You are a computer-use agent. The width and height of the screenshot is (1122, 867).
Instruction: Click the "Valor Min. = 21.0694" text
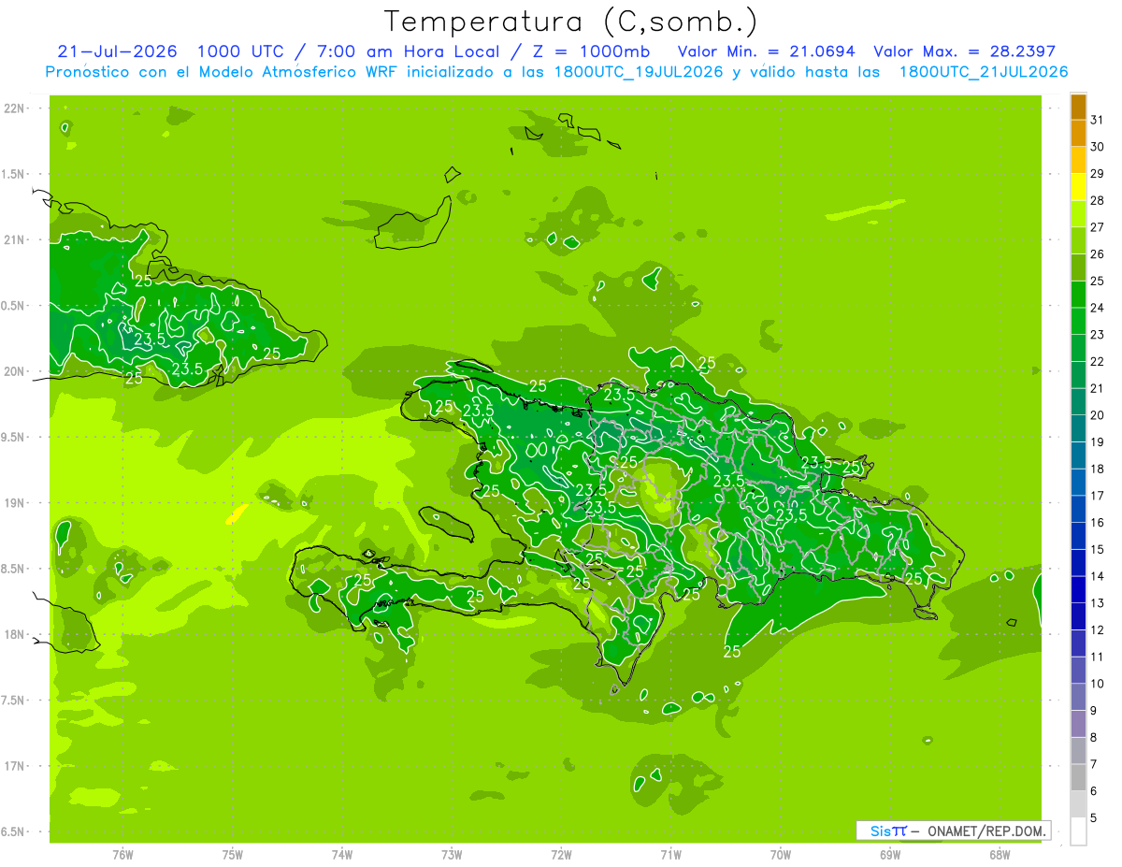[765, 51]
